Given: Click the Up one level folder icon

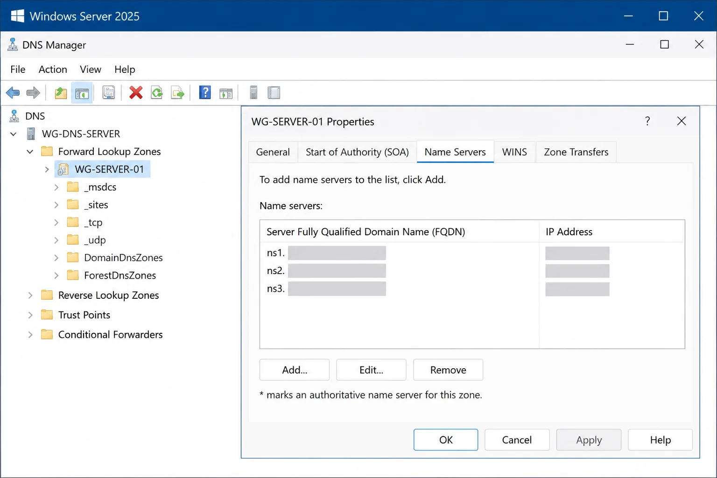Looking at the screenshot, I should click(61, 93).
